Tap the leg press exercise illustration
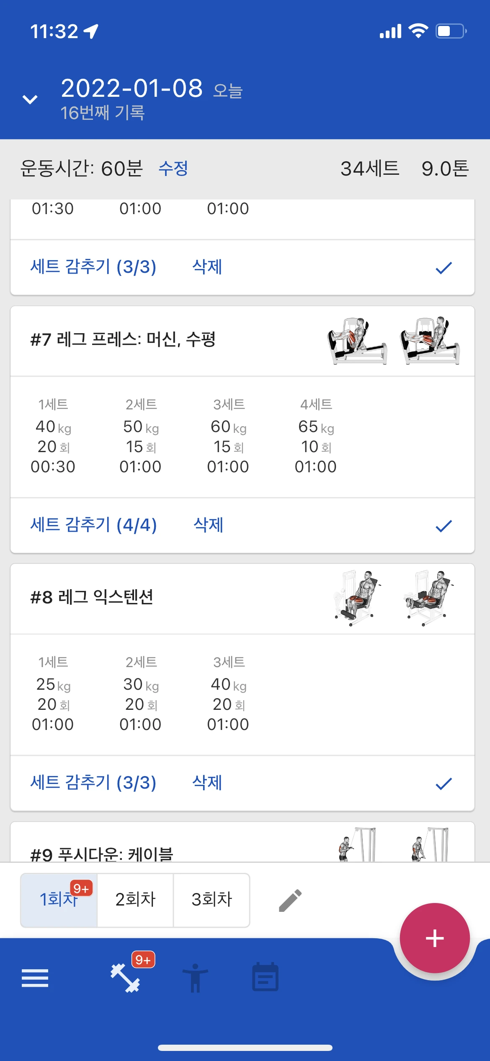490x1061 pixels. pos(394,341)
